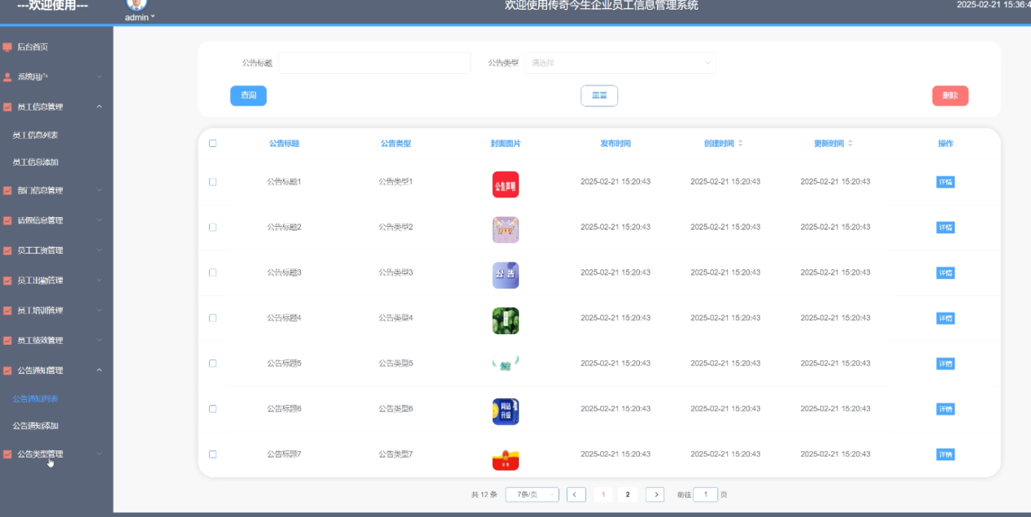
Task: Click the 员工出勤管理 sidebar icon
Action: 7,281
